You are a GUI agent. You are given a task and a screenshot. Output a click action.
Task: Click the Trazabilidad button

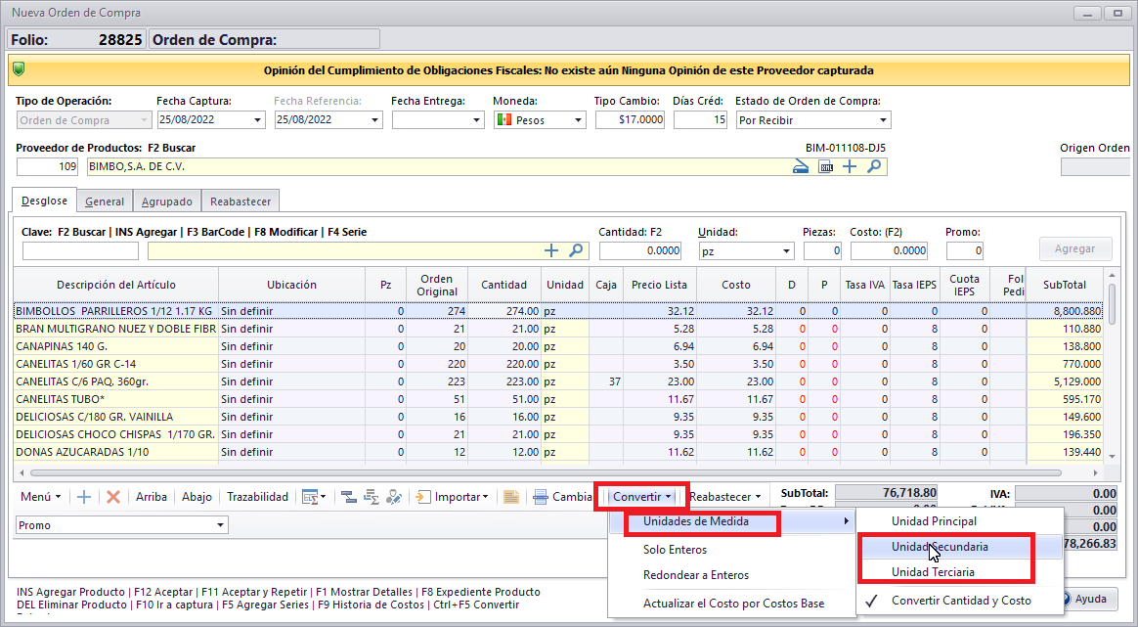tap(257, 497)
